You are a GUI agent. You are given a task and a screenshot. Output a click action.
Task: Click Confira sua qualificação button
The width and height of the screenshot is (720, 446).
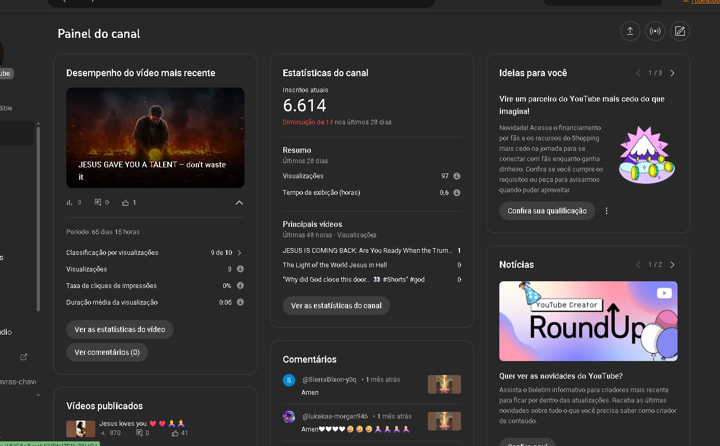pos(547,211)
